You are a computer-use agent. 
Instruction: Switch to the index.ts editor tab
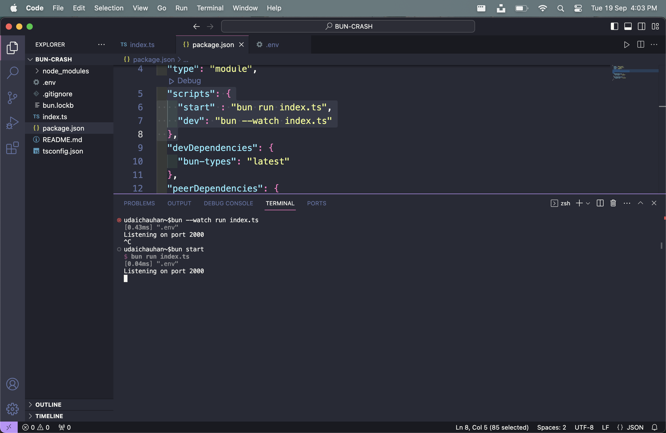[137, 44]
